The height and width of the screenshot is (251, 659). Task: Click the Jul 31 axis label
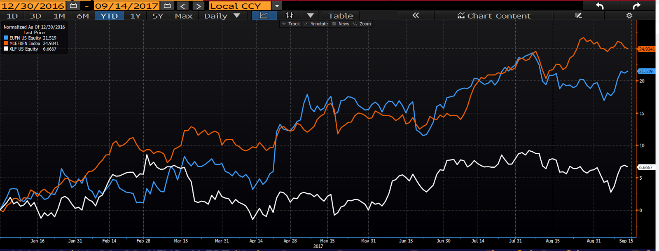515,241
